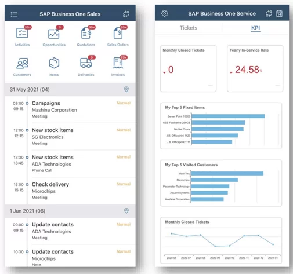Screen dimensions: 293x274
Task: Open the Opportunities chart icon
Action: tap(54, 34)
